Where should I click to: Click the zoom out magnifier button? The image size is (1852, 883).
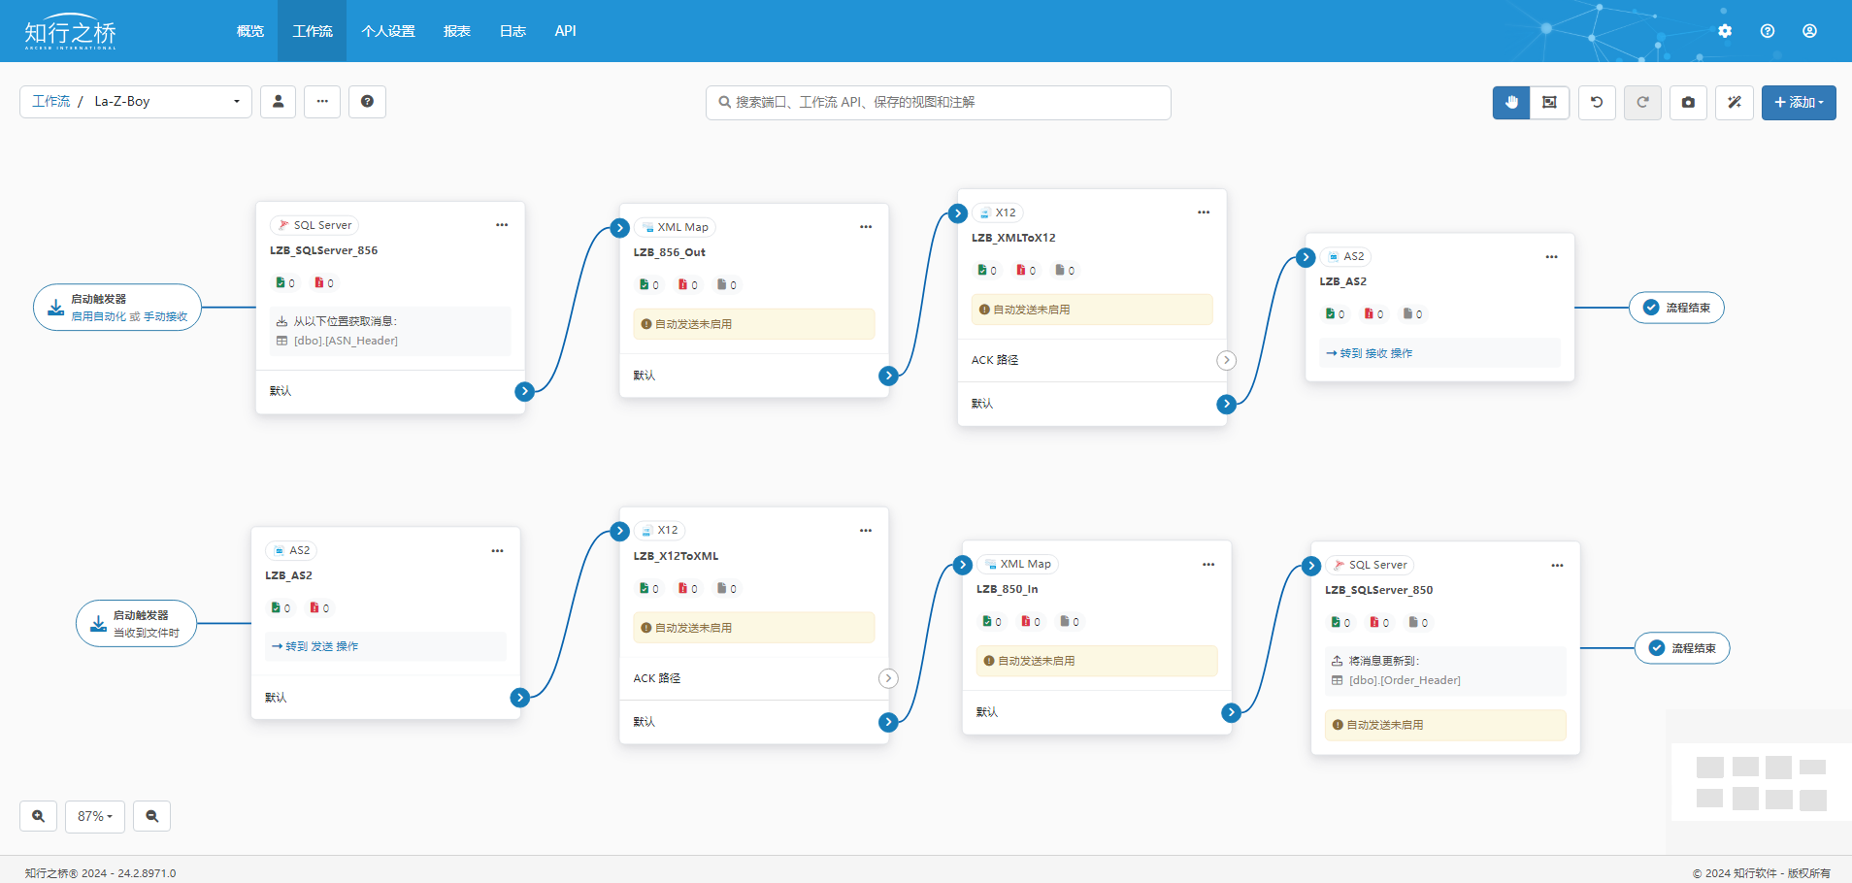pyautogui.click(x=152, y=816)
